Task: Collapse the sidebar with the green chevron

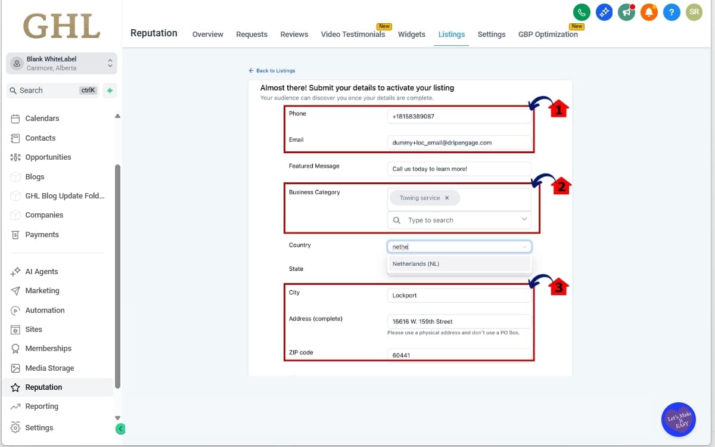Action: 120,429
